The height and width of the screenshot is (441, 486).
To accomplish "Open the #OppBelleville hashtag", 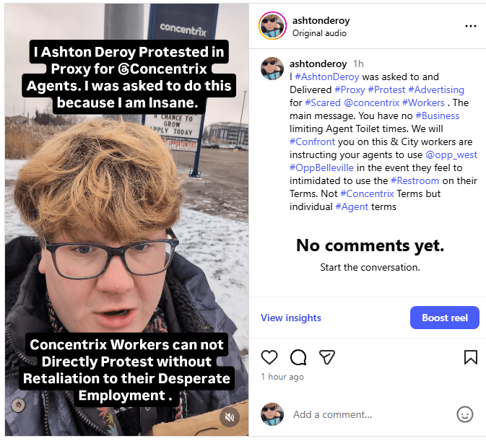I will click(321, 167).
